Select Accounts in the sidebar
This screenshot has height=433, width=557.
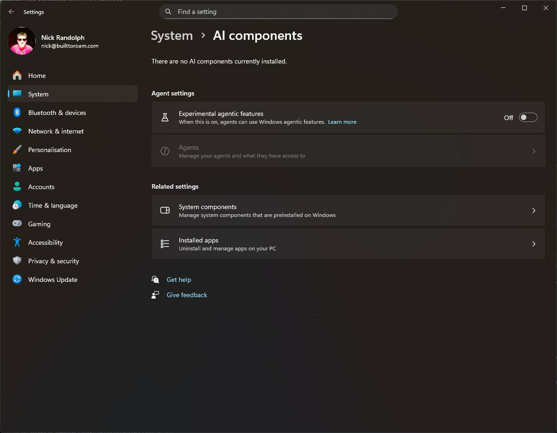(41, 187)
